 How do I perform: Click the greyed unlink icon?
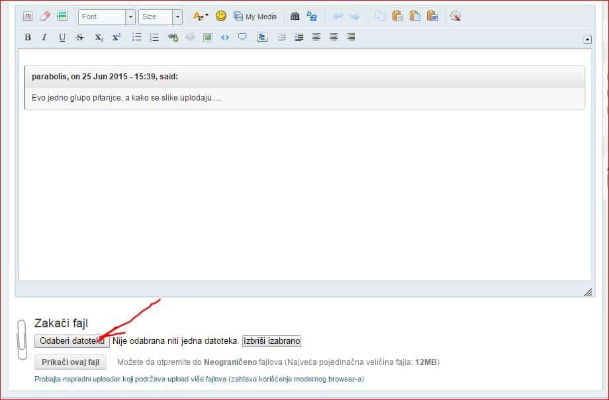click(190, 37)
